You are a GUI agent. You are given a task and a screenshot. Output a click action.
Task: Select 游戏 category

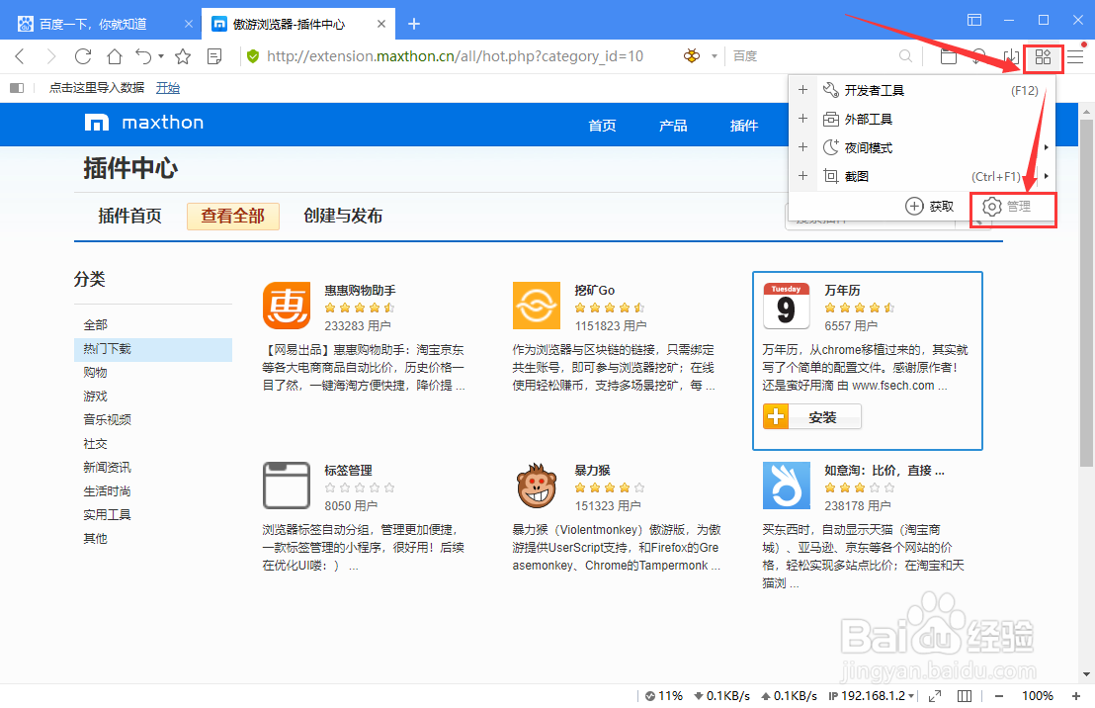pyautogui.click(x=96, y=397)
